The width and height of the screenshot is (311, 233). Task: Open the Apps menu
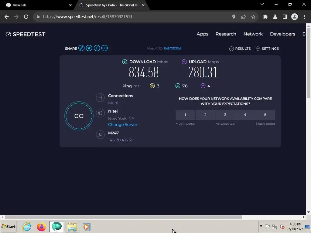[203, 34]
